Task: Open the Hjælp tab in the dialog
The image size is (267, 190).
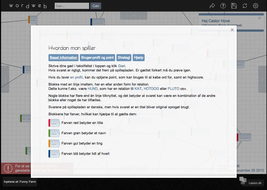Action: pyautogui.click(x=139, y=57)
